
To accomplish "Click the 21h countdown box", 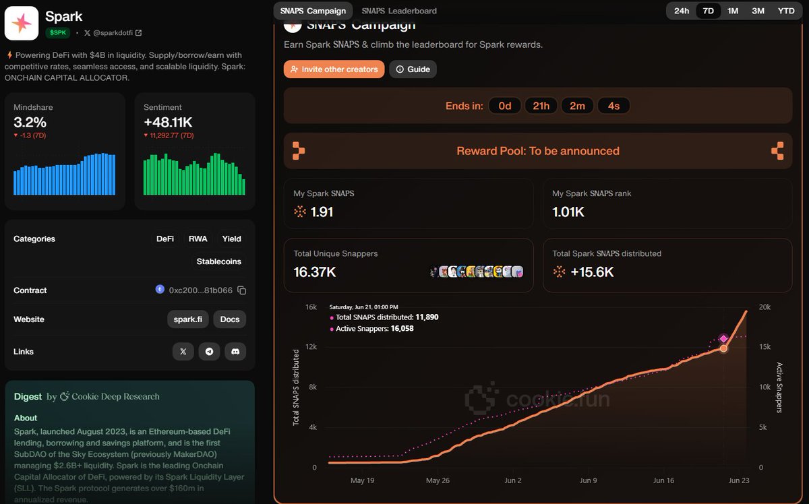I will point(541,106).
